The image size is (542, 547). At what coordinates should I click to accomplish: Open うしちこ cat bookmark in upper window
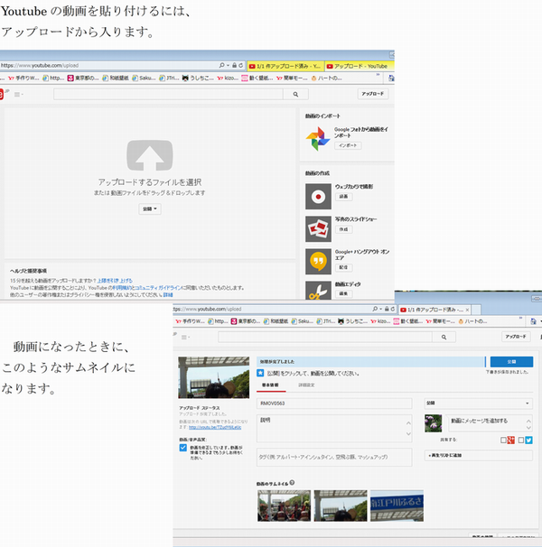click(198, 78)
